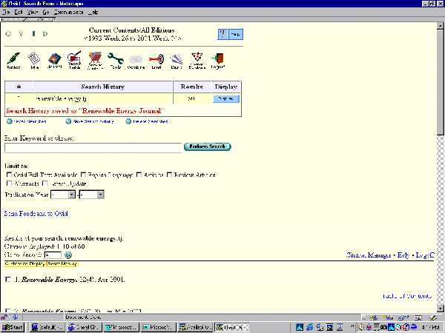Tick the Articles limit checkbox

(x=139, y=175)
